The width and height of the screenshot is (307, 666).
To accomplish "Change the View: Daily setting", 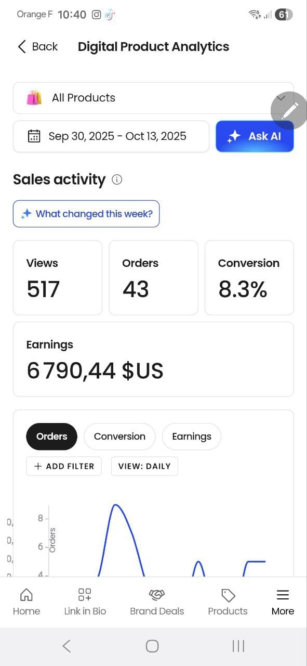I will pyautogui.click(x=144, y=466).
